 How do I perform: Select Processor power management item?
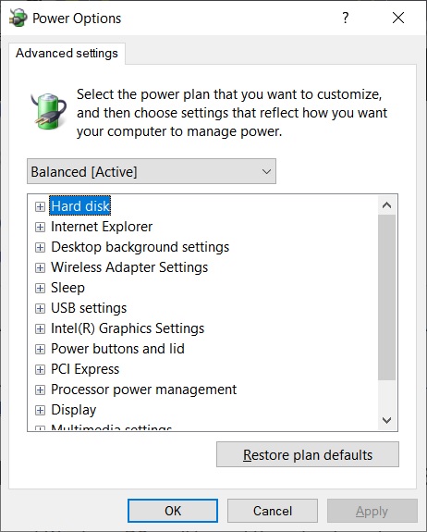(143, 390)
